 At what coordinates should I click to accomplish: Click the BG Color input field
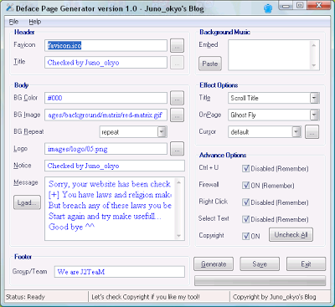tap(106, 98)
